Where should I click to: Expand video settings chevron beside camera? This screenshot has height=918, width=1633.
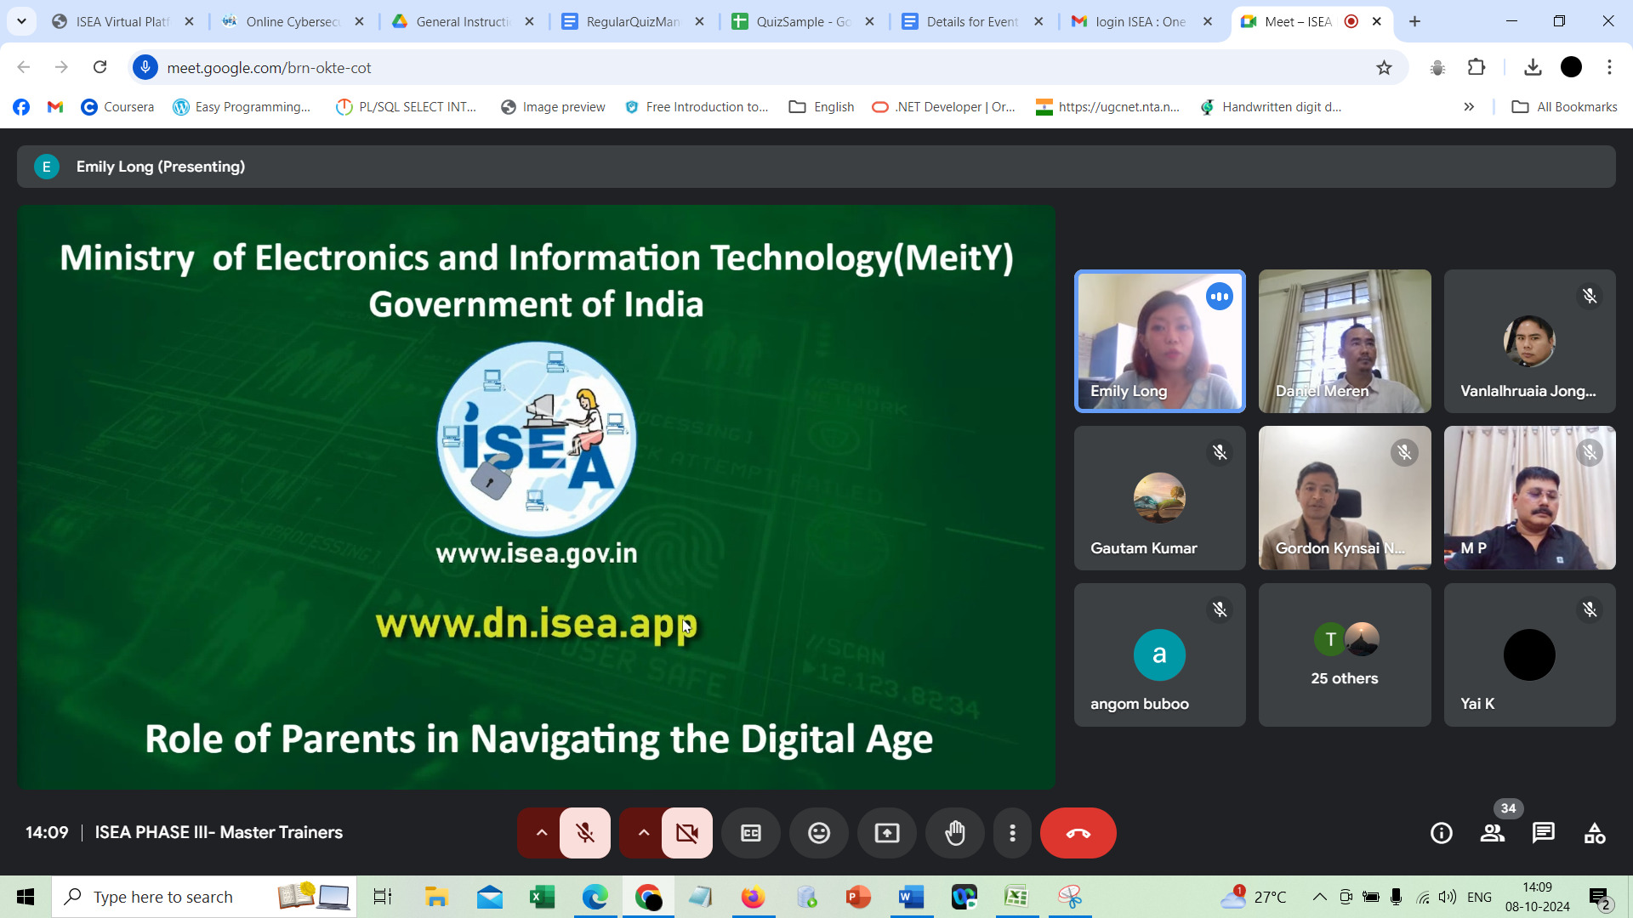[x=644, y=833]
